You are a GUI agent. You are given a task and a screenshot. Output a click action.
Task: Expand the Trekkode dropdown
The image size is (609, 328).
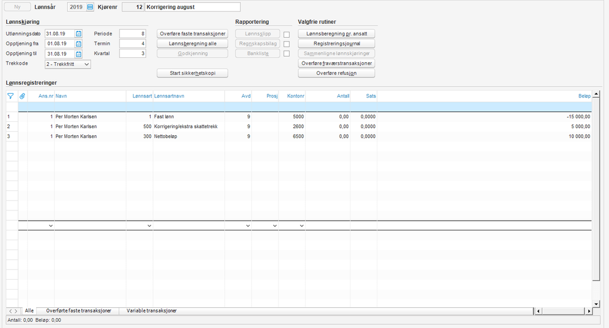(87, 64)
